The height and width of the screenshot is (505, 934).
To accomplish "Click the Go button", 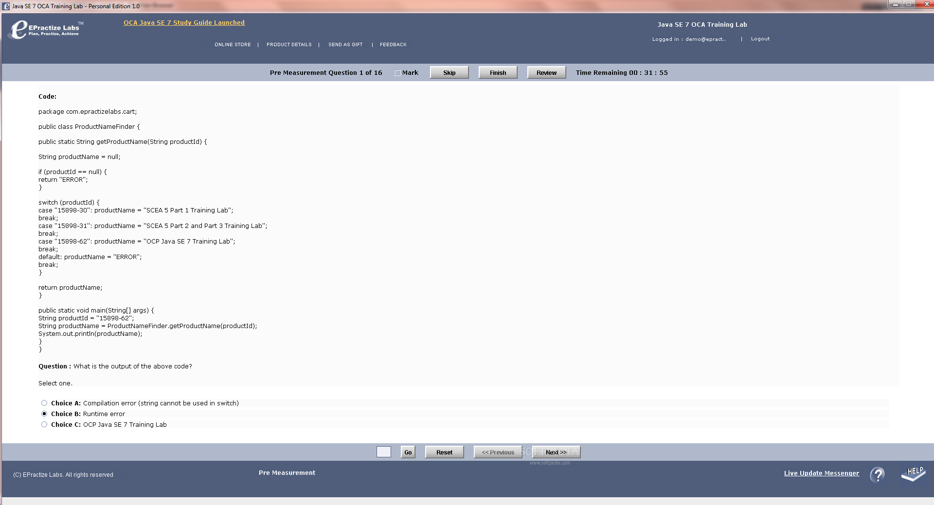I will [x=408, y=452].
